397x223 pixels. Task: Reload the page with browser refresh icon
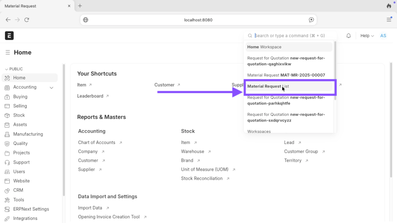point(27,20)
